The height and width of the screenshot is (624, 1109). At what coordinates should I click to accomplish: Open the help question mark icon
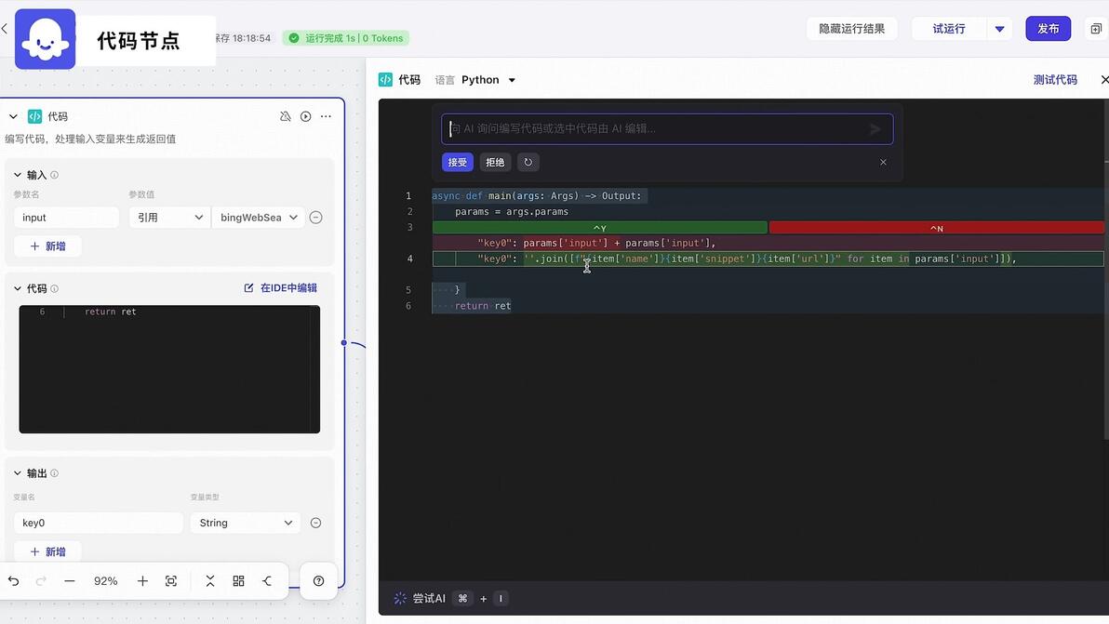coord(319,581)
